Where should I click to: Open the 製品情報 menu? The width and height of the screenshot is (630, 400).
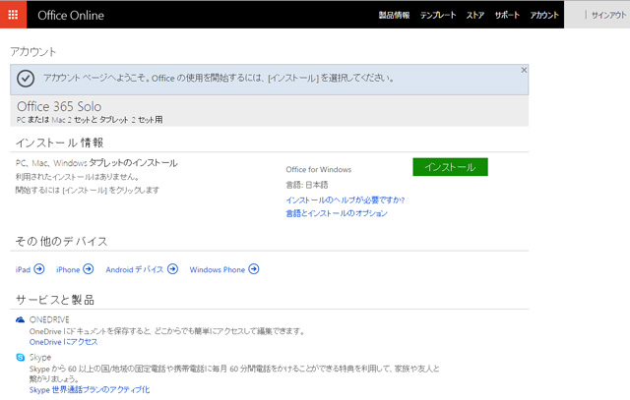[x=394, y=16]
